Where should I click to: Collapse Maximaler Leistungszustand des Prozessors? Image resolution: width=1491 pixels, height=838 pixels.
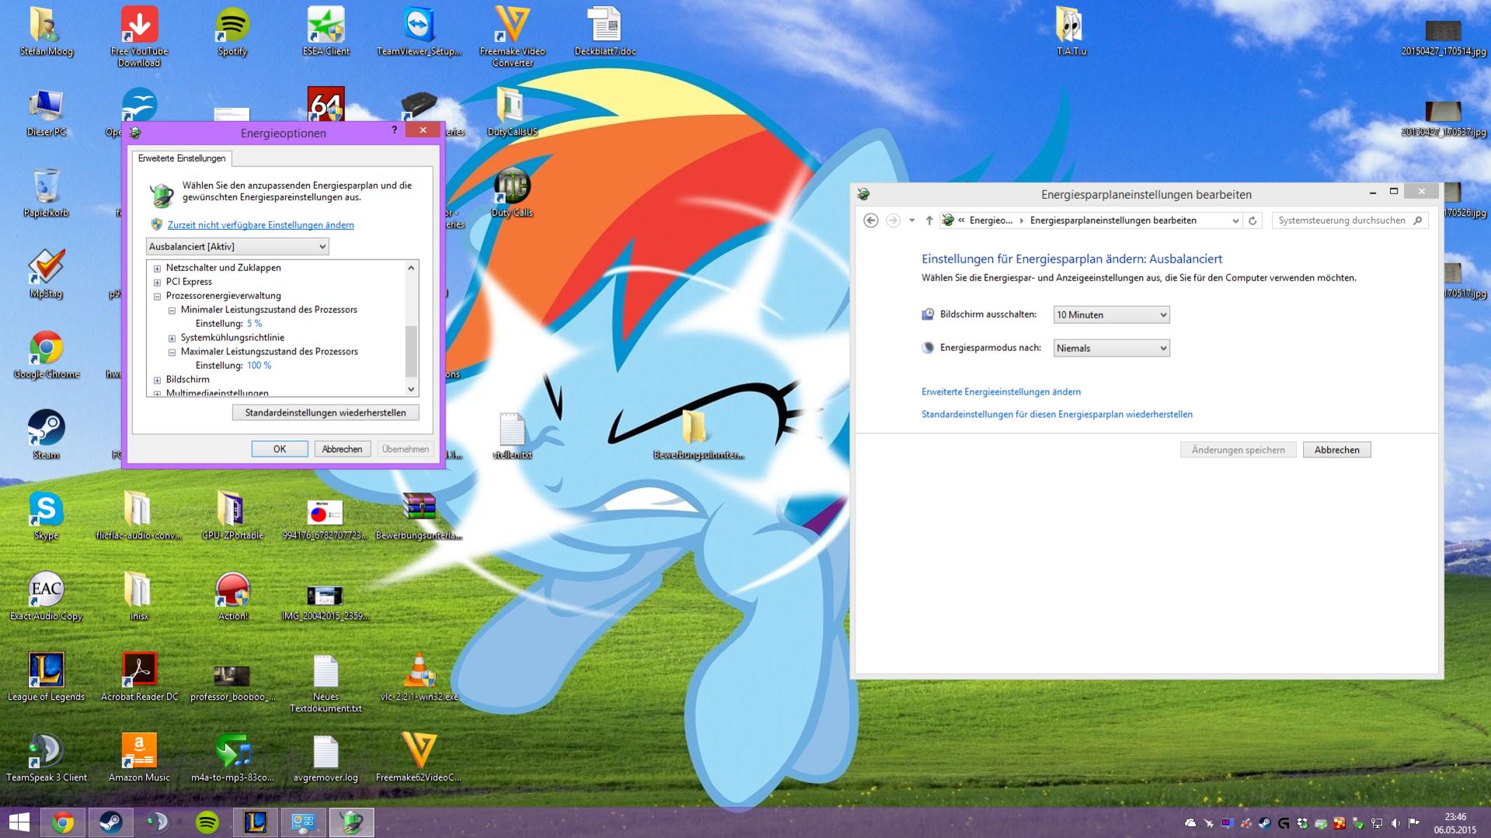(x=172, y=352)
